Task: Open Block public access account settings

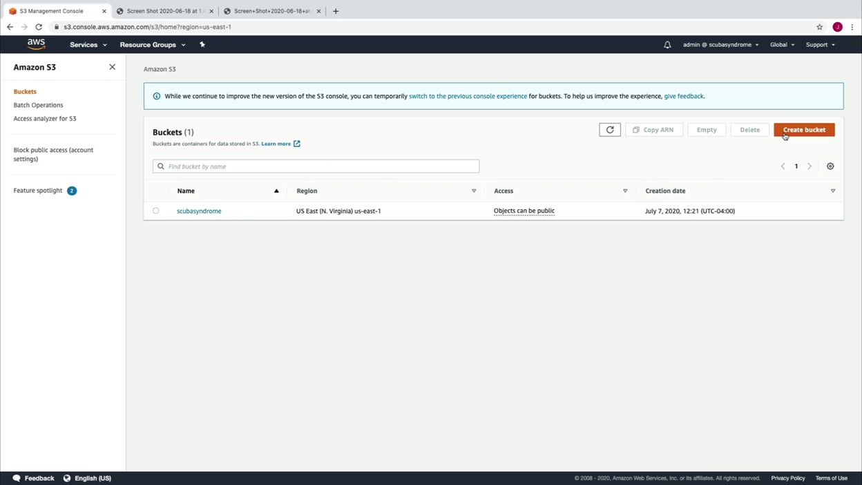Action: click(53, 154)
